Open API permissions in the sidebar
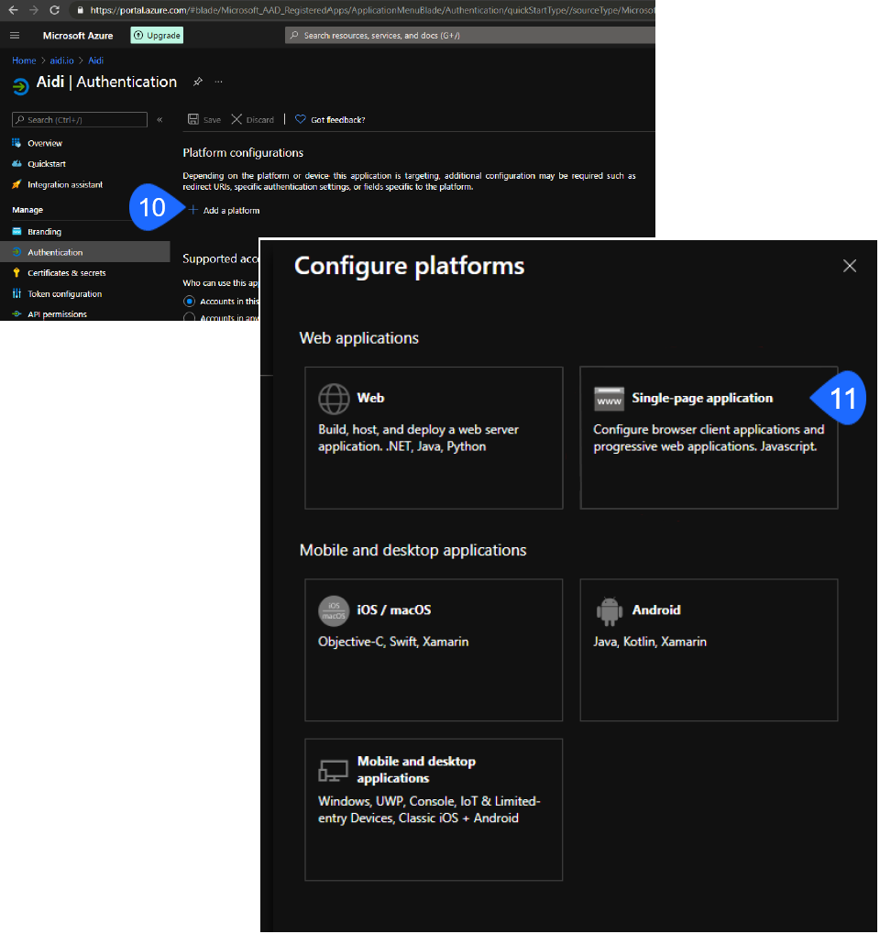 (57, 313)
